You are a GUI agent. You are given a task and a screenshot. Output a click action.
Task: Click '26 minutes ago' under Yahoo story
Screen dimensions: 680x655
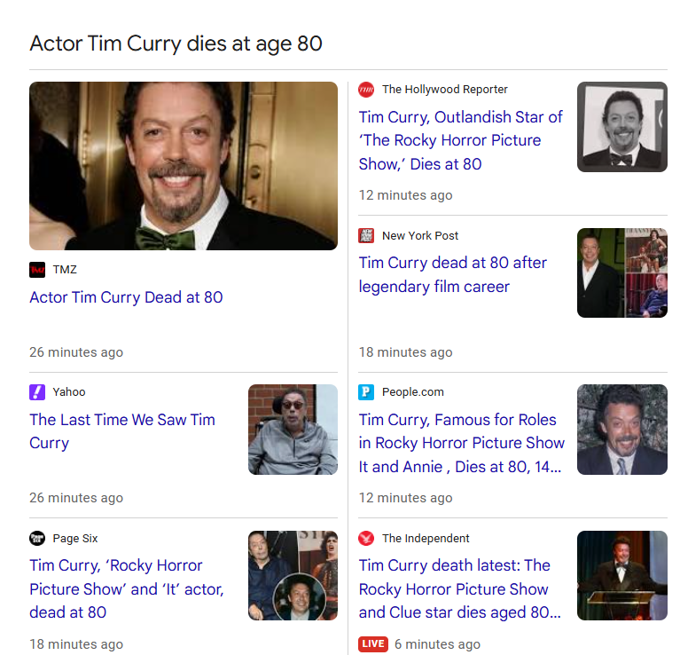tap(76, 498)
